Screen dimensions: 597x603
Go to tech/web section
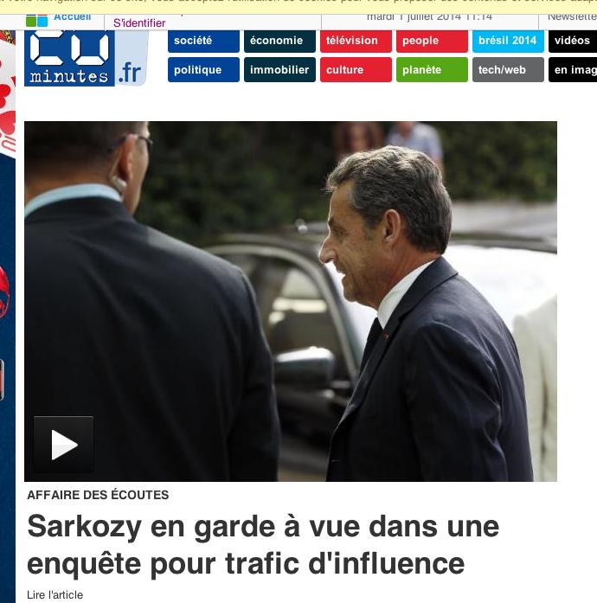point(508,69)
